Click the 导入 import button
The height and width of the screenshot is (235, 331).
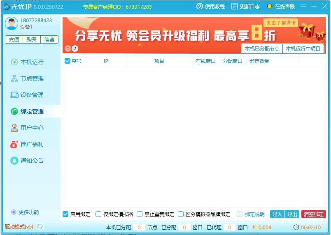click(277, 214)
